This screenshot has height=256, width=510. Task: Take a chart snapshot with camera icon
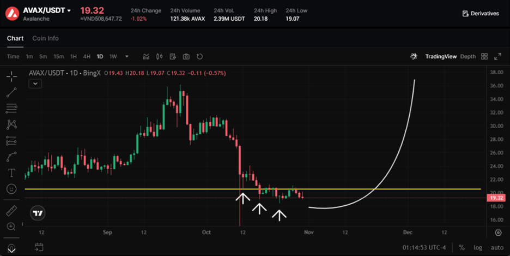point(186,57)
